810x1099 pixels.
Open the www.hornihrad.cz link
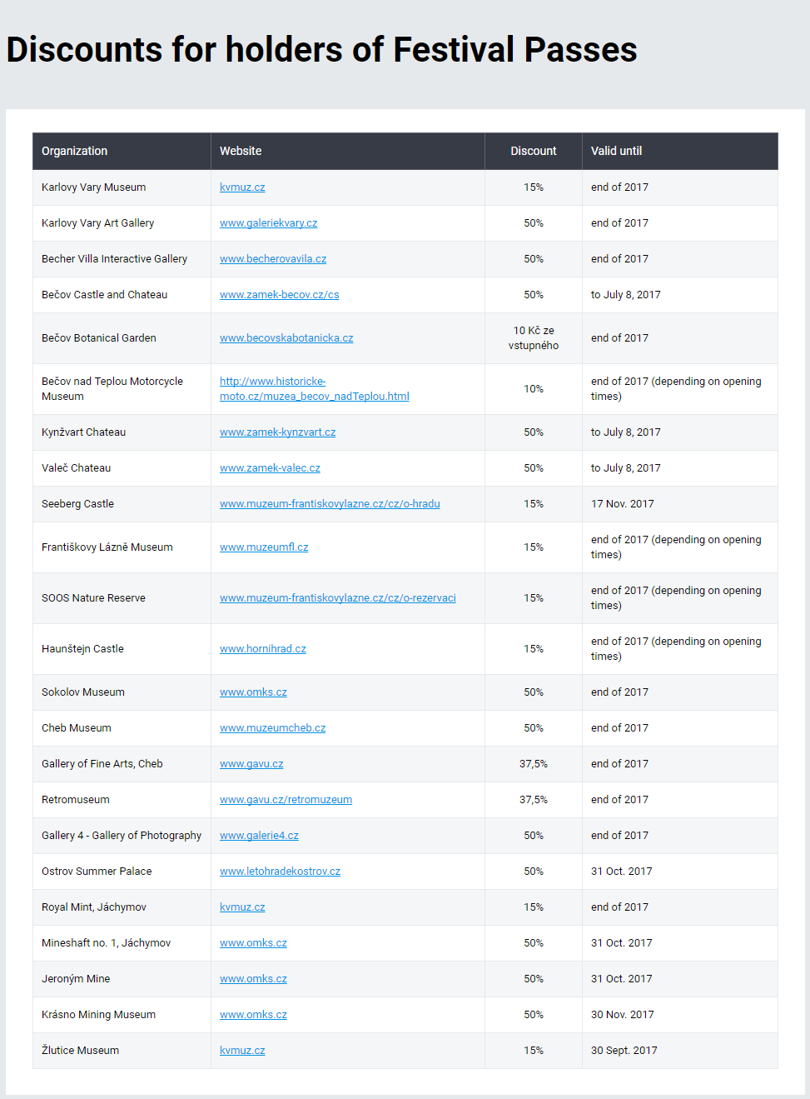pos(262,649)
